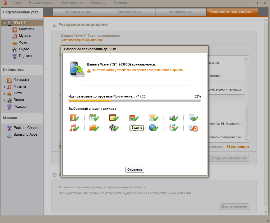Open the Помощь menu

pos(121,3)
